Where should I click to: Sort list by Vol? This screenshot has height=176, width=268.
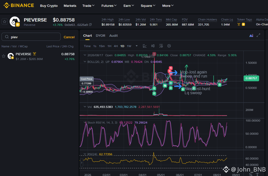point(14,46)
